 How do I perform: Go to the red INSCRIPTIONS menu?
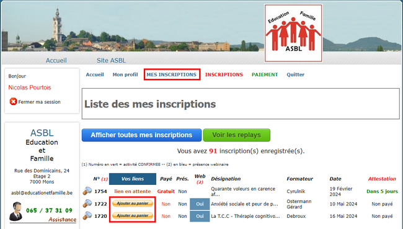[x=224, y=74]
